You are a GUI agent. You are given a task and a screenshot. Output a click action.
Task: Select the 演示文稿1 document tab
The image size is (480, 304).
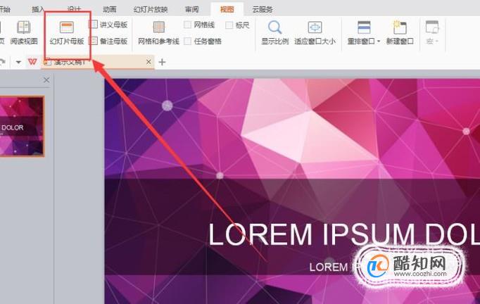pos(97,62)
